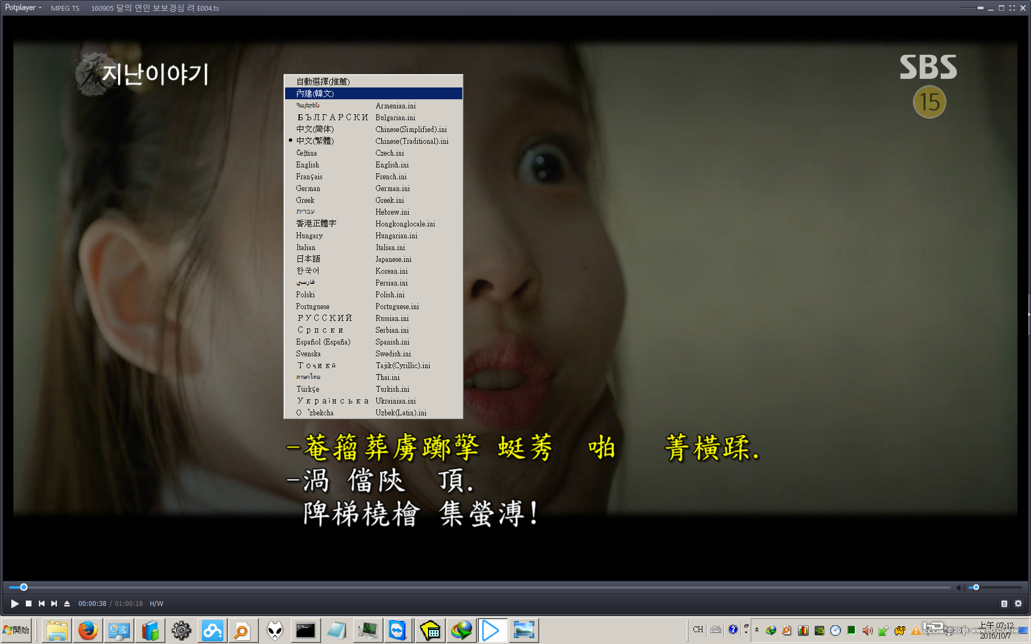Open a file with the eject icon

point(67,603)
